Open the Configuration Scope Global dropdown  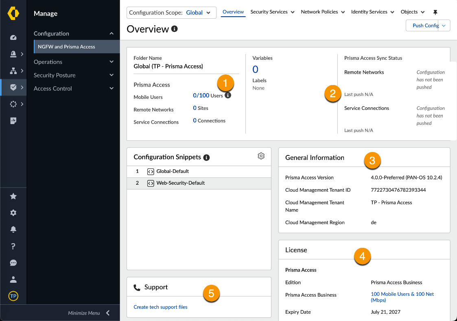point(171,13)
